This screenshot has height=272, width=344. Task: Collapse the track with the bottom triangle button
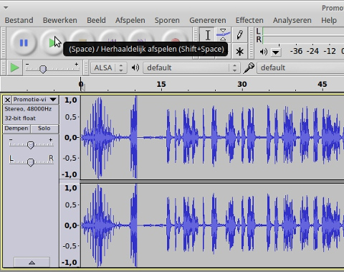pyautogui.click(x=32, y=262)
